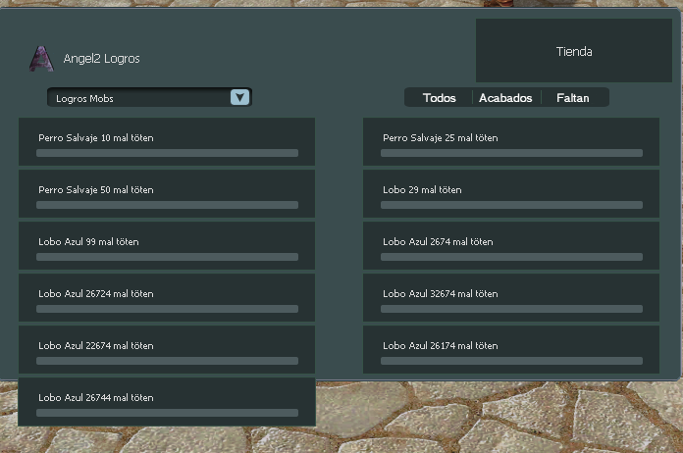Open the Logros Mobs dropdown arrow
683x453 pixels.
(239, 97)
